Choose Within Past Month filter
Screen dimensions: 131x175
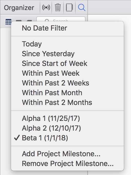(x=67, y=93)
